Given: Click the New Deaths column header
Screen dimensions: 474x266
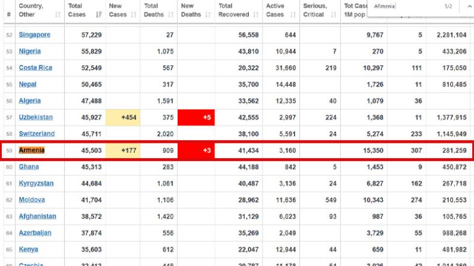Looking at the screenshot, I should click(196, 12).
